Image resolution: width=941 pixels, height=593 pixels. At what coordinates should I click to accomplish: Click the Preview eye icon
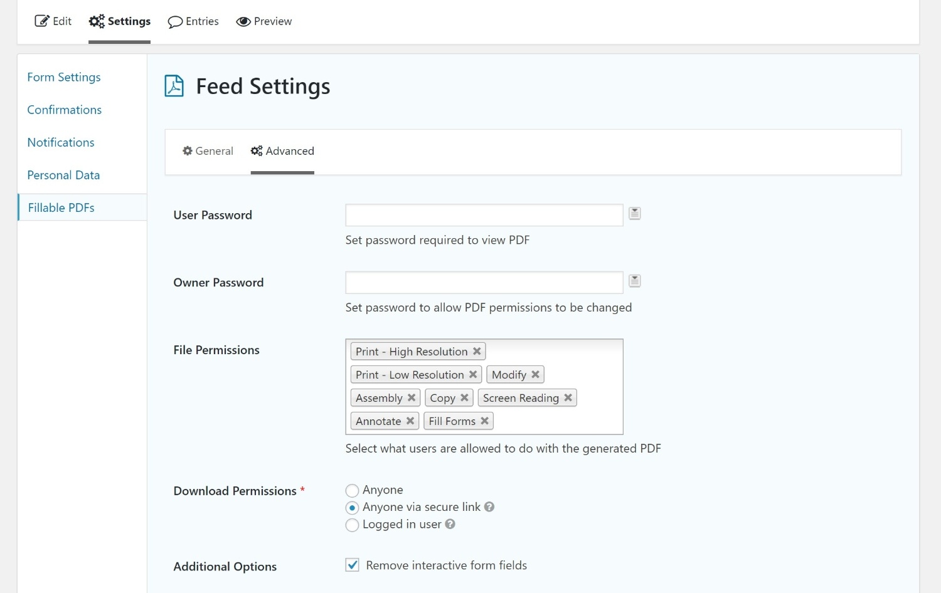click(243, 21)
